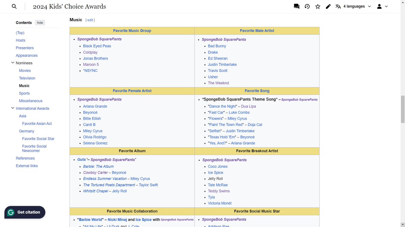Open the Ed Sheeran link

[218, 58]
